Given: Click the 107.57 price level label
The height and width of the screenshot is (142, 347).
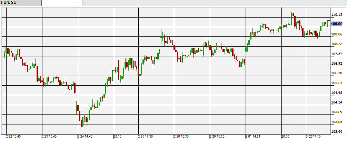Looking at the screenshot, I should tap(336, 54).
